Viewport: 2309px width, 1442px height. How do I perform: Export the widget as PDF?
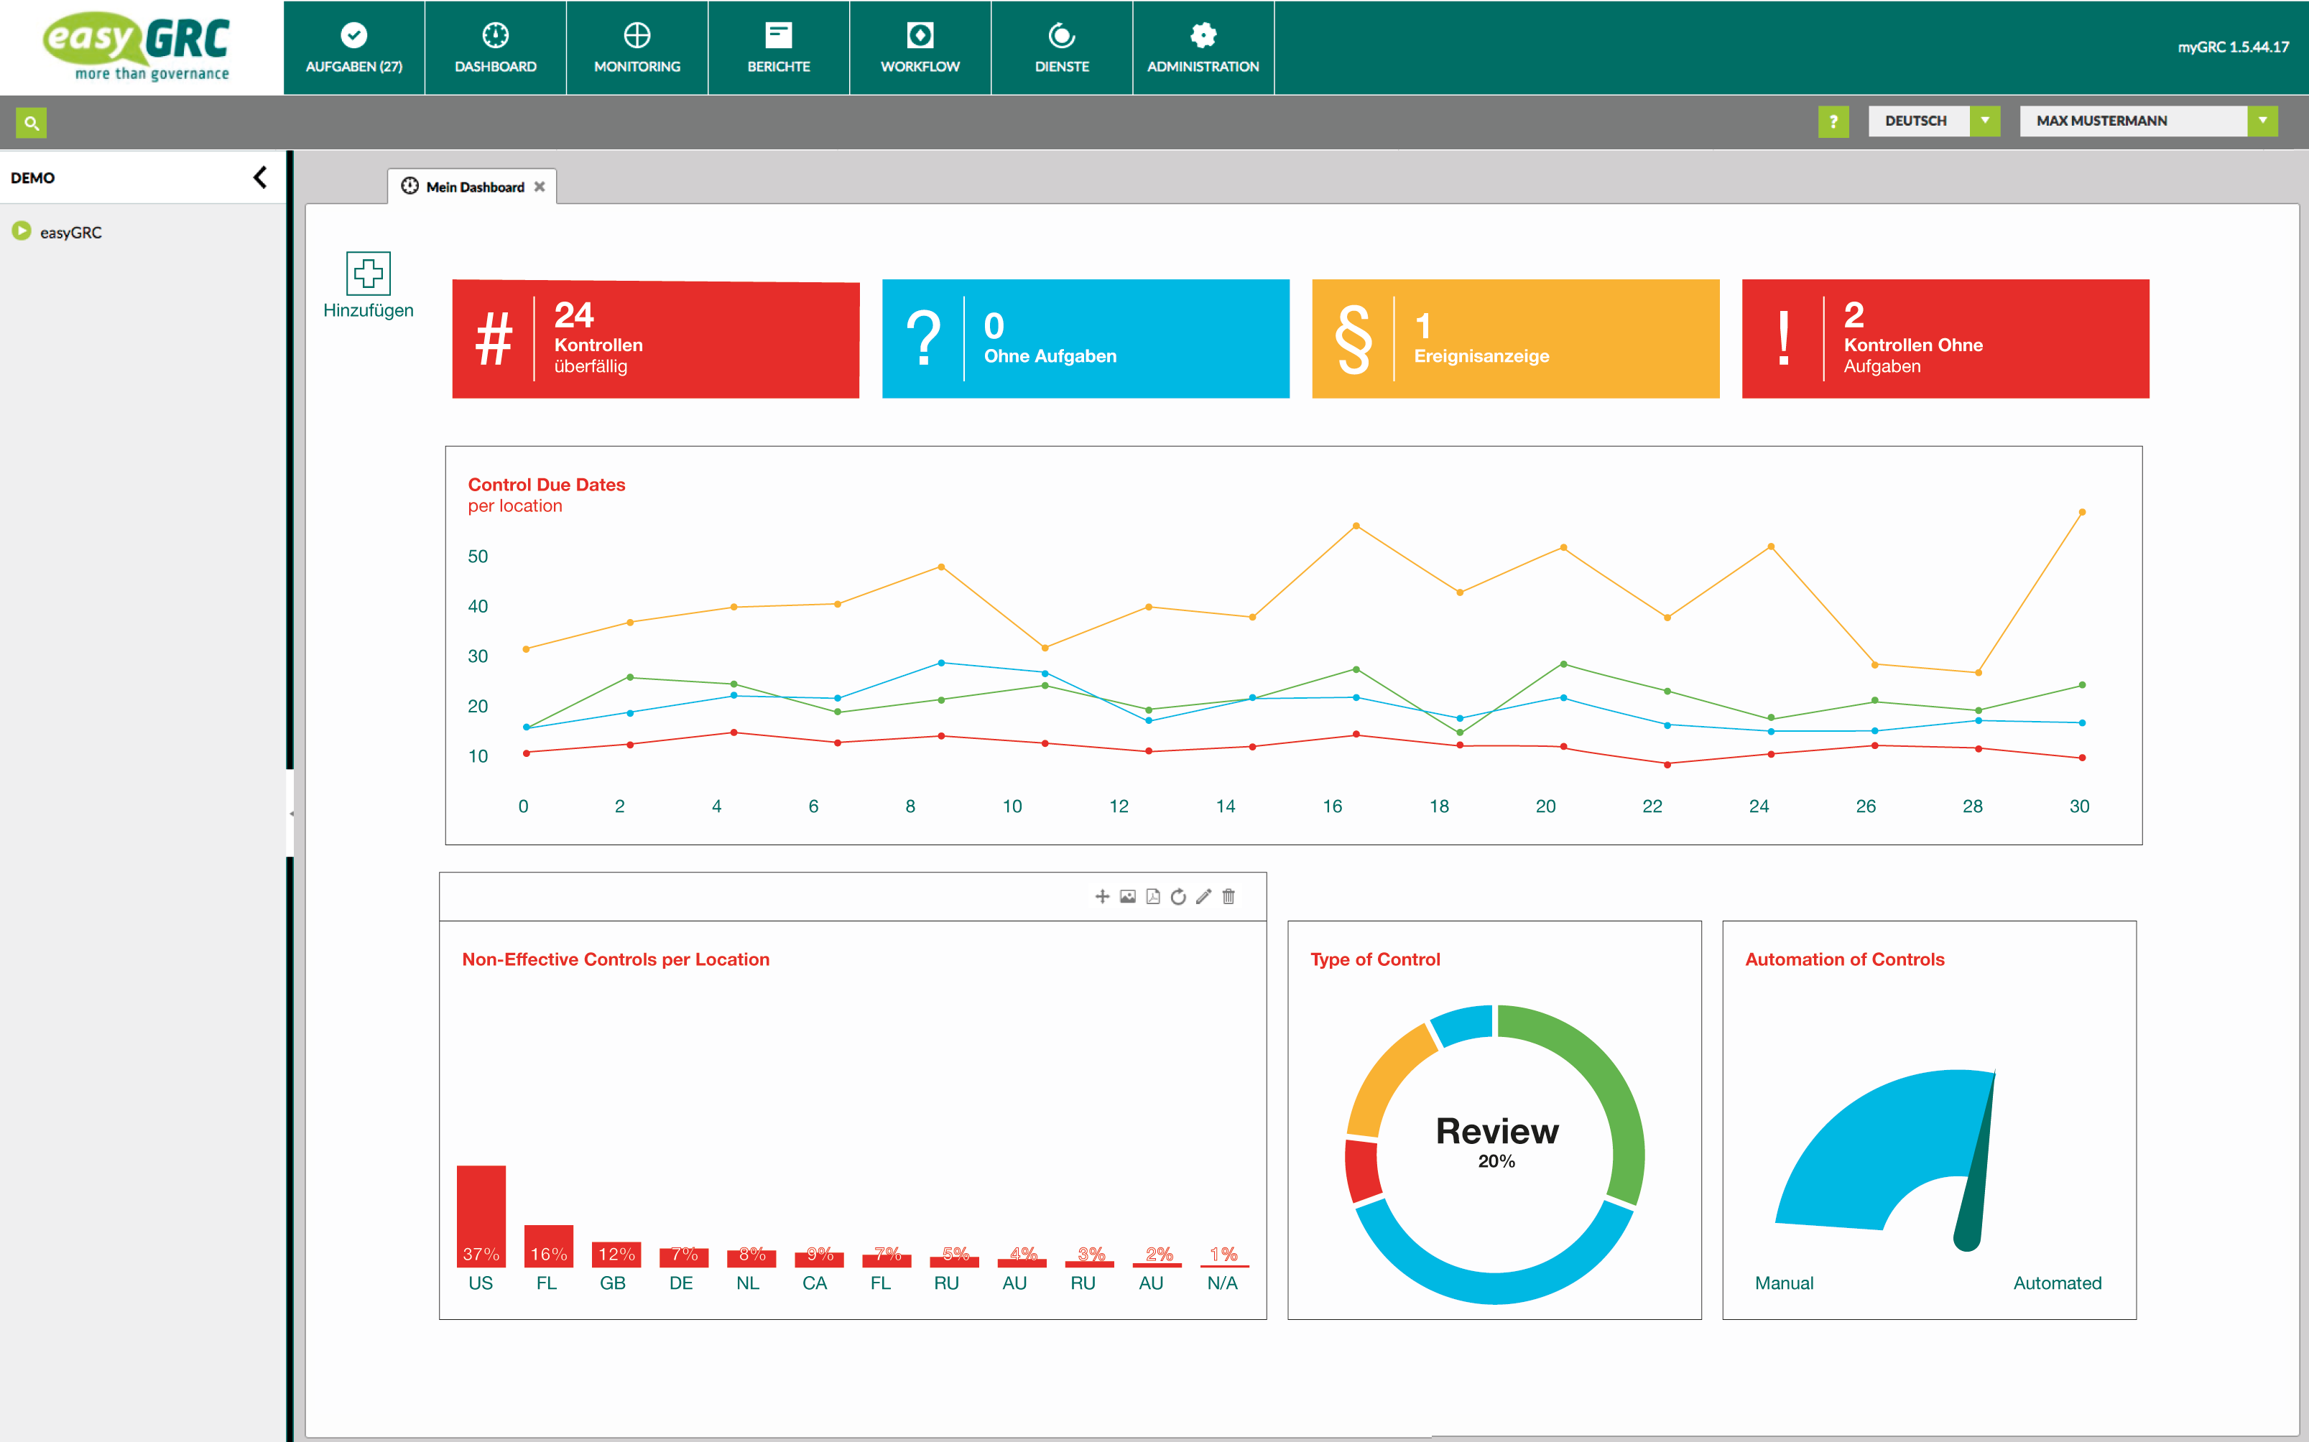1152,898
